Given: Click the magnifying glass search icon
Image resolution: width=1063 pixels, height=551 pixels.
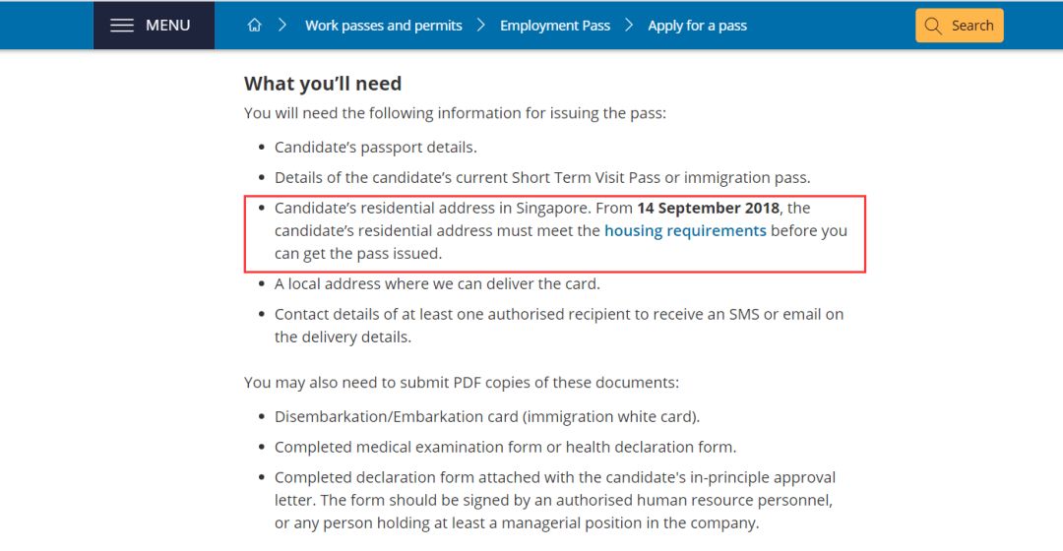Looking at the screenshot, I should 934,26.
